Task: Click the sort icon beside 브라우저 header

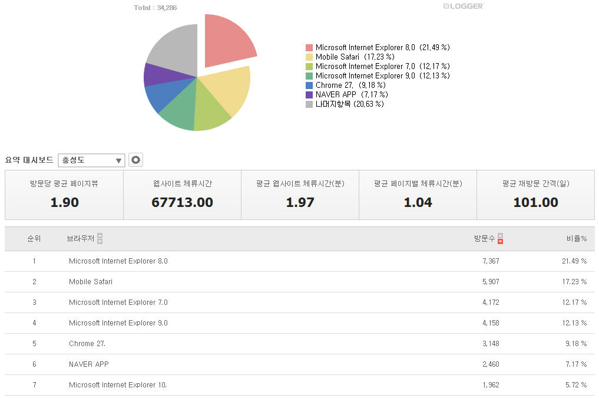Action: pos(100,239)
